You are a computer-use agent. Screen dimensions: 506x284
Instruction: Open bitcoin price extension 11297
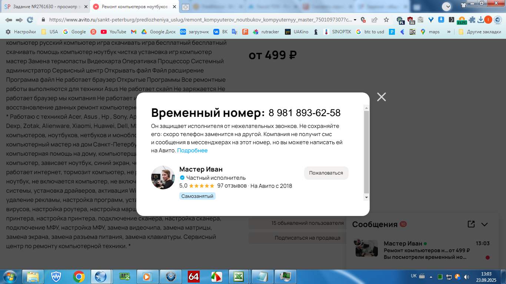point(462,20)
